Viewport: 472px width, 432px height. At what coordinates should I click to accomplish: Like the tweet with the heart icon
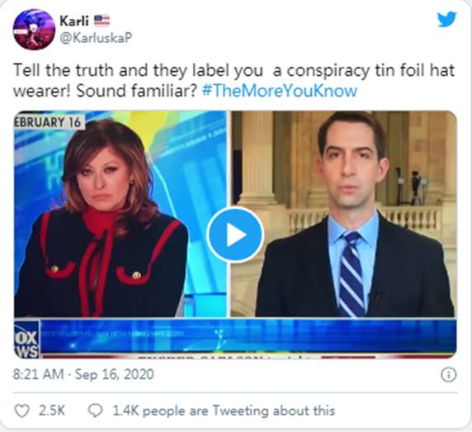click(22, 411)
